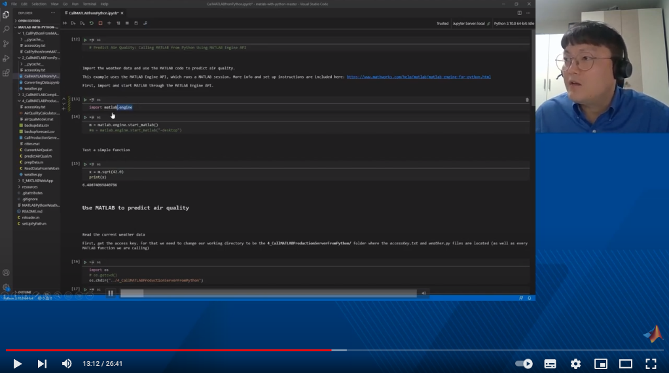The height and width of the screenshot is (373, 669).
Task: Collapse the 4_CallMATLABProduc... folder
Action: coord(39,101)
